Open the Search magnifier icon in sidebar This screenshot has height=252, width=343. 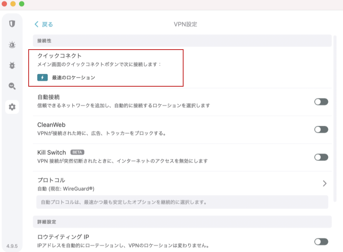(x=12, y=86)
